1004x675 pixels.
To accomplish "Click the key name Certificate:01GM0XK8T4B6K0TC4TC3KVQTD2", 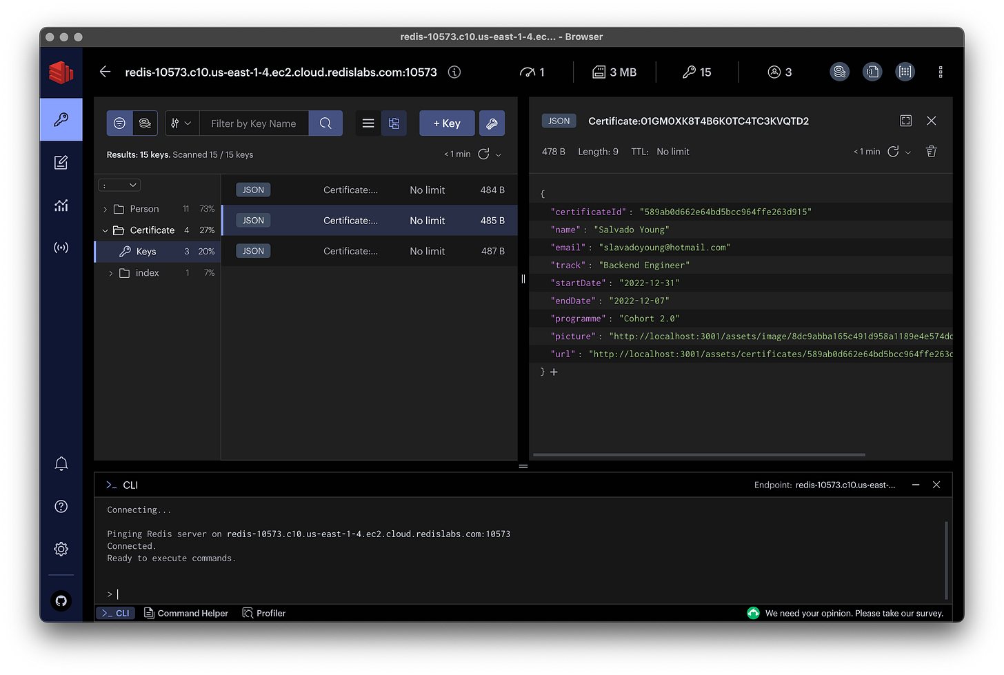I will point(699,121).
